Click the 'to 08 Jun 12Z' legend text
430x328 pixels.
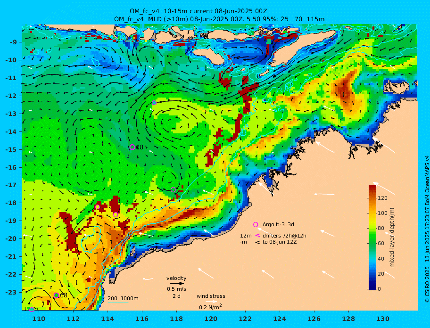(280, 242)
